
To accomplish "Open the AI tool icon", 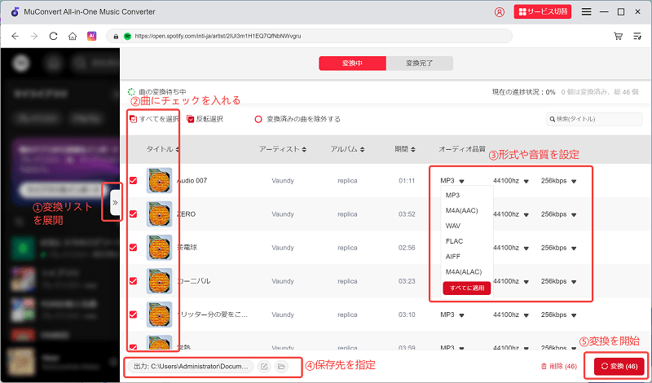I will [91, 36].
